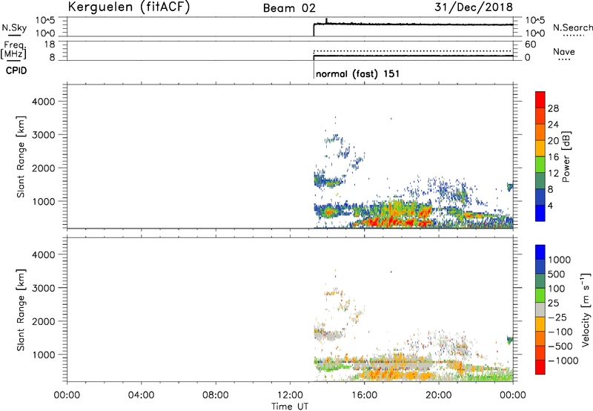Click the 08:00 time tick label
This screenshot has width=593, height=411.
pyautogui.click(x=216, y=395)
